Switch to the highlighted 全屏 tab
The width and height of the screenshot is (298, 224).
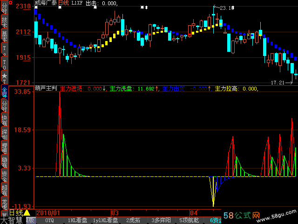coord(4,92)
